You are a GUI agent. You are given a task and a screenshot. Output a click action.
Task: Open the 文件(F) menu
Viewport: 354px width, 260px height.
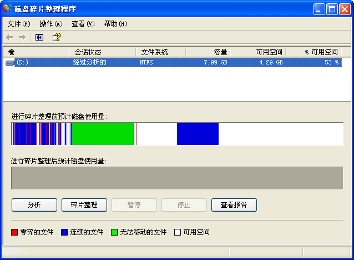(x=19, y=24)
